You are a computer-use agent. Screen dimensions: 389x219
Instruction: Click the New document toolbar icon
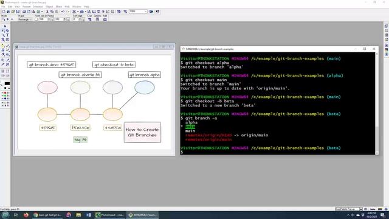(4, 12)
